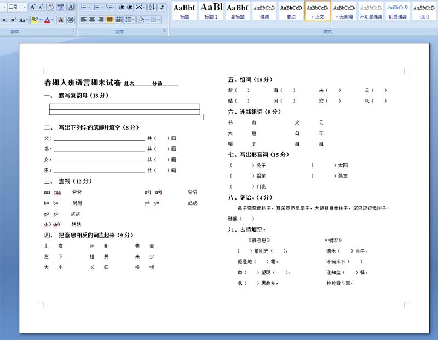Toggle show/hide paragraph marks
This screenshot has height=340, width=438.
tap(162, 7)
